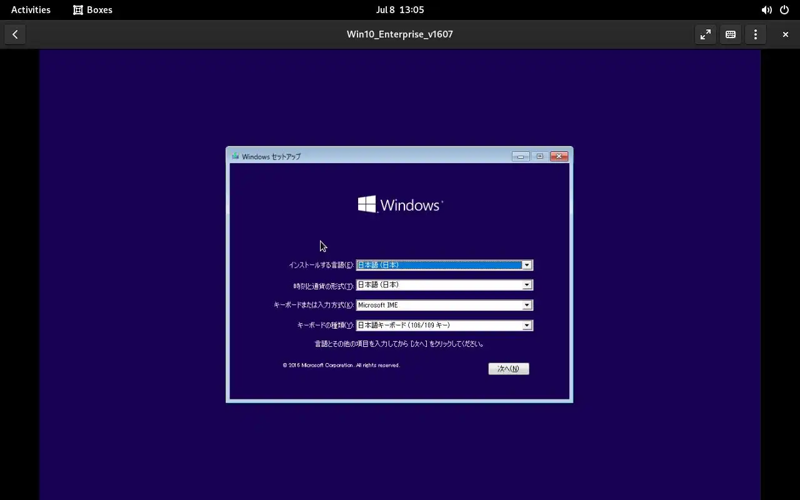Expand the time and currency format dropdown arrow
Image resolution: width=800 pixels, height=500 pixels.
pos(527,285)
